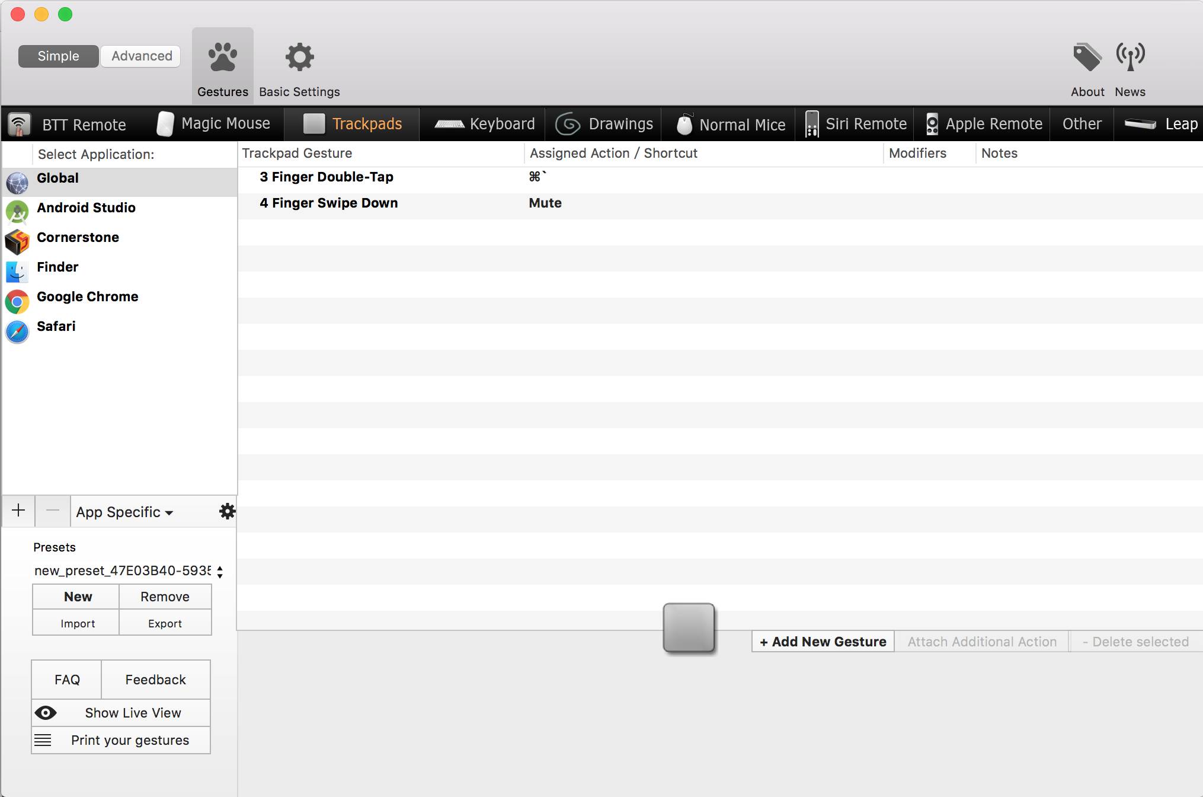Select Safari in application list

click(56, 326)
